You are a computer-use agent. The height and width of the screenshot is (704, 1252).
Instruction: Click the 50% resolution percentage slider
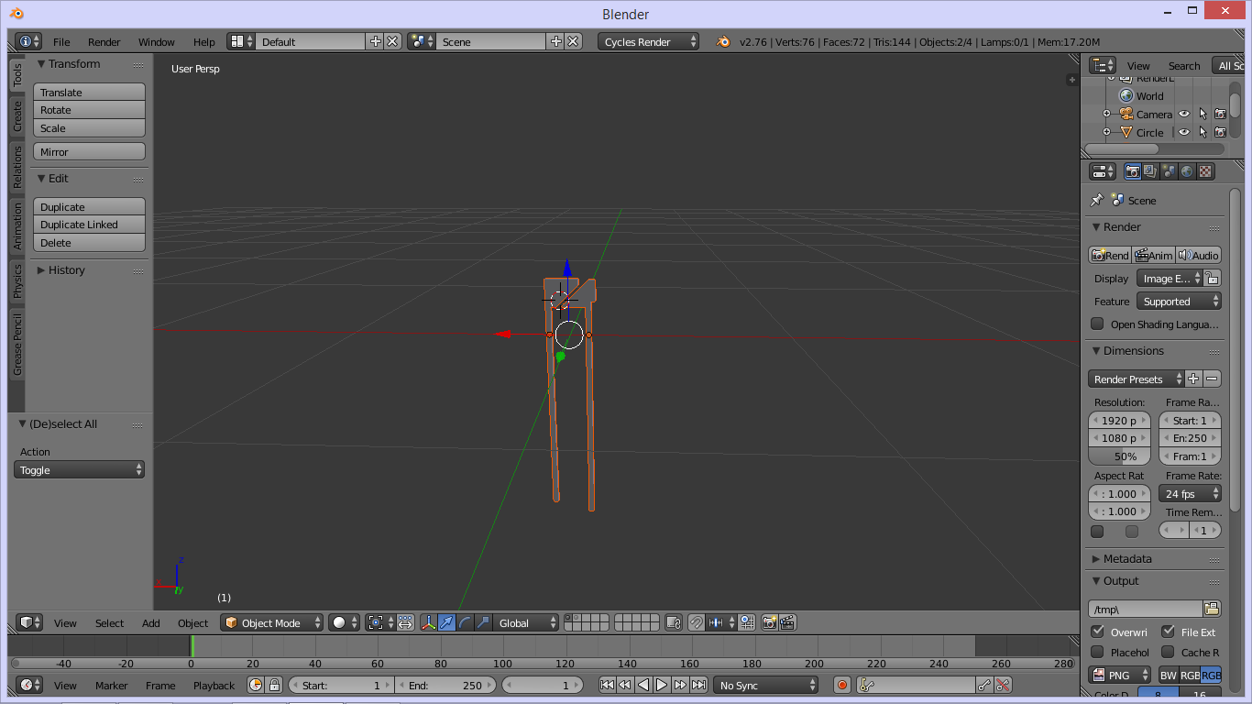pyautogui.click(x=1119, y=456)
